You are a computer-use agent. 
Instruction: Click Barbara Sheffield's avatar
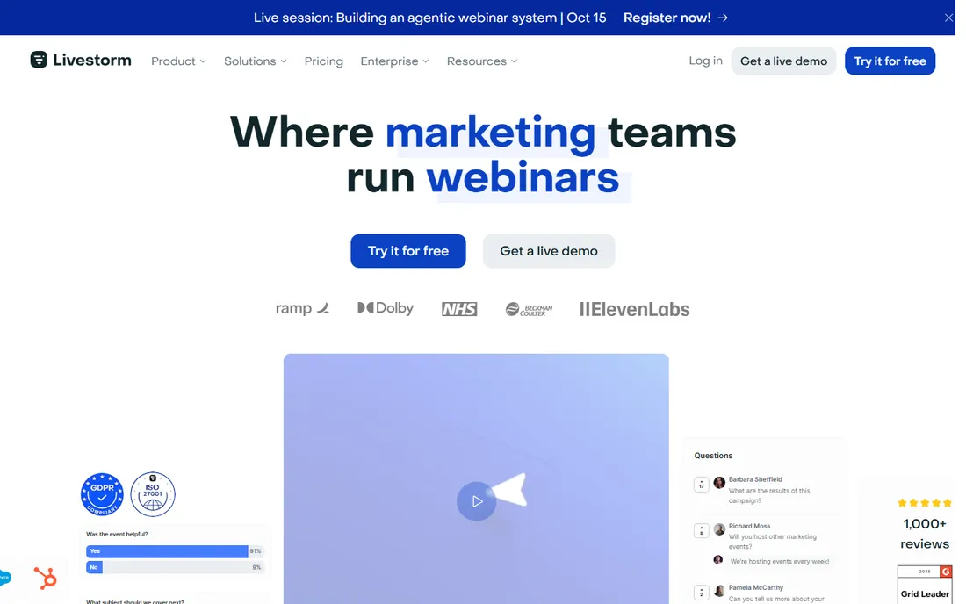tap(719, 482)
